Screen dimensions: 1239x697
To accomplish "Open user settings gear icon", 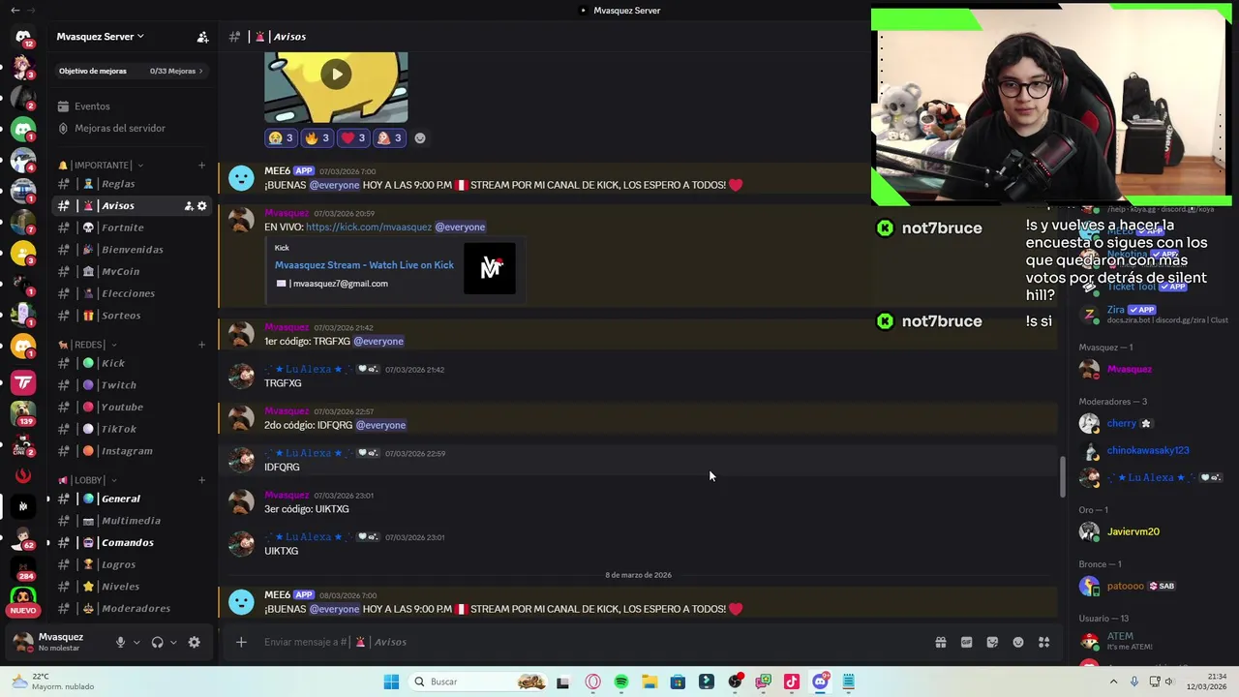I will 194,642.
